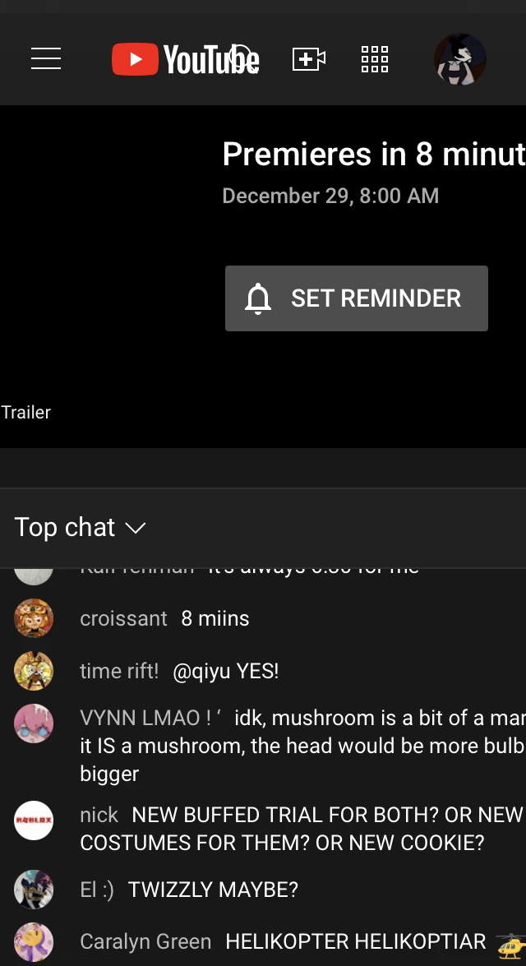This screenshot has height=966, width=526.
Task: Open the hamburger guide menu
Action: coord(46,59)
